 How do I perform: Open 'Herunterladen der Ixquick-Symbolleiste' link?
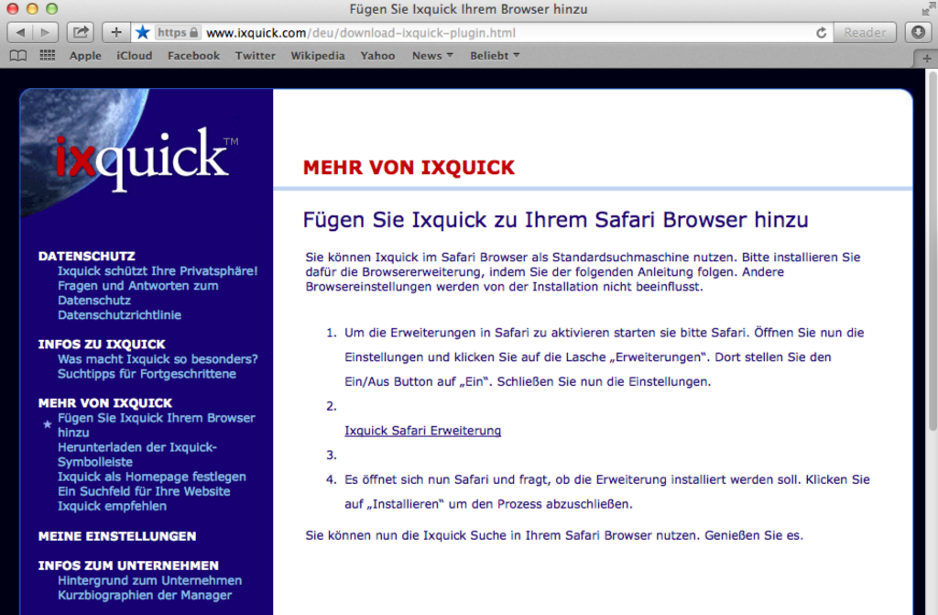pyautogui.click(x=137, y=455)
